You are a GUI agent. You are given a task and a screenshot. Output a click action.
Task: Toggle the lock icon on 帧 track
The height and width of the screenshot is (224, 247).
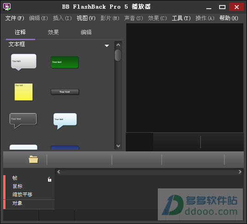coord(49,179)
